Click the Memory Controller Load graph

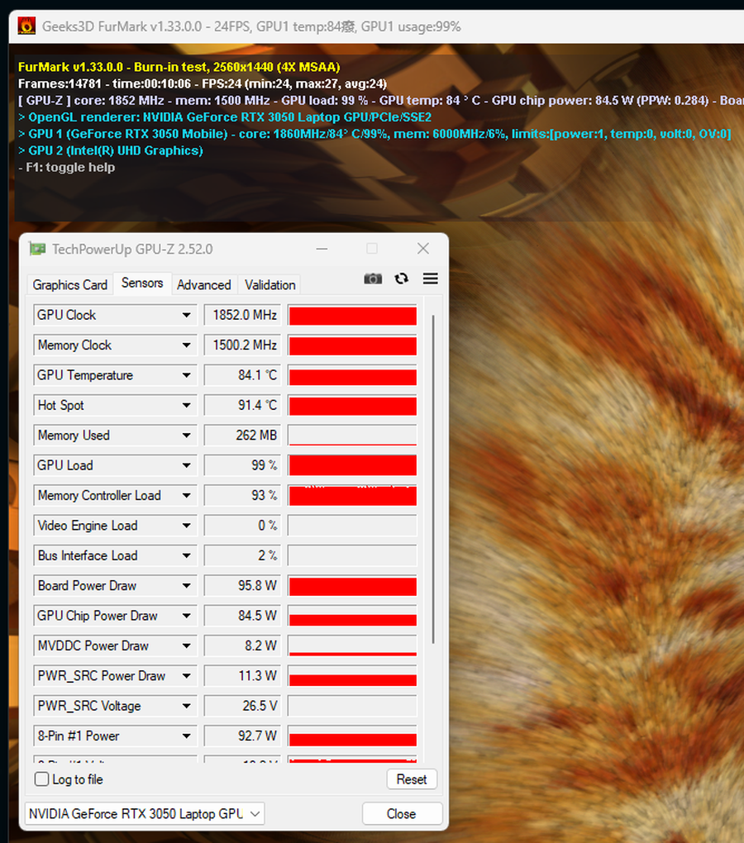pyautogui.click(x=352, y=496)
